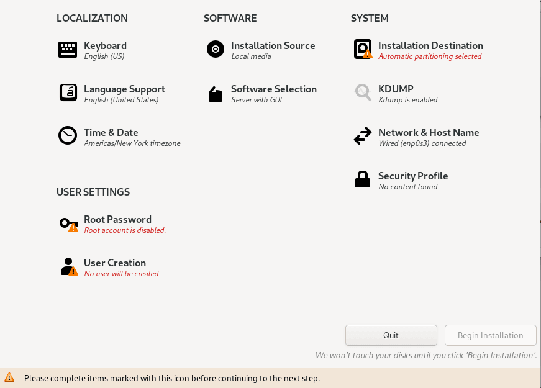Image resolution: width=541 pixels, height=388 pixels.
Task: Open the Keyboard layout settings icon
Action: click(68, 49)
